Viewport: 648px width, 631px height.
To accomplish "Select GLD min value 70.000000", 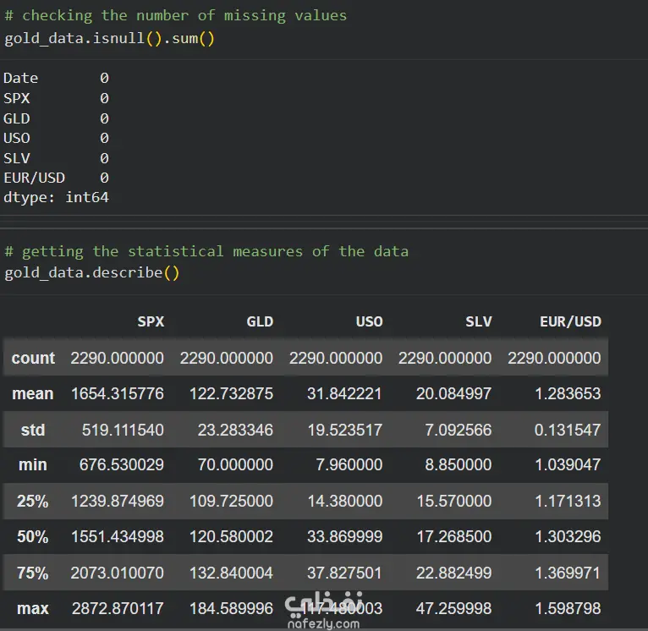I will tap(235, 465).
